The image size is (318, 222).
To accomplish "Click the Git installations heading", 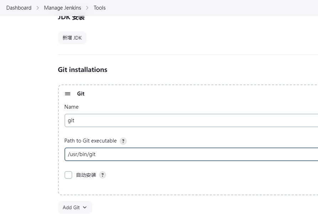I will (x=83, y=70).
